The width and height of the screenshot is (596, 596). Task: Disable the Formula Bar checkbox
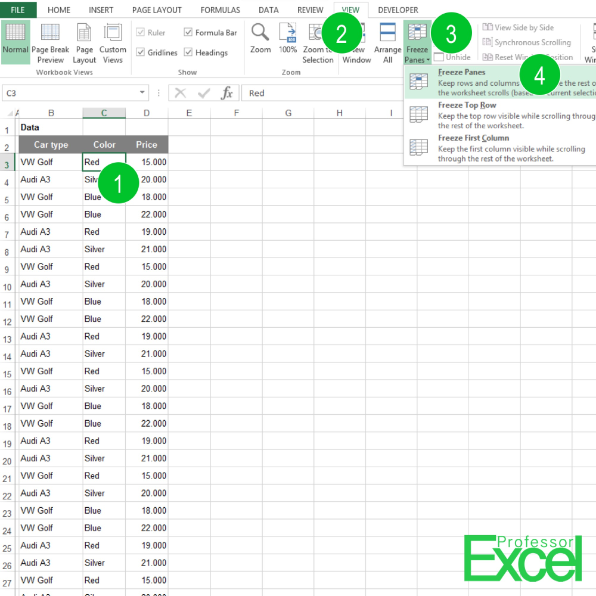[x=189, y=32]
